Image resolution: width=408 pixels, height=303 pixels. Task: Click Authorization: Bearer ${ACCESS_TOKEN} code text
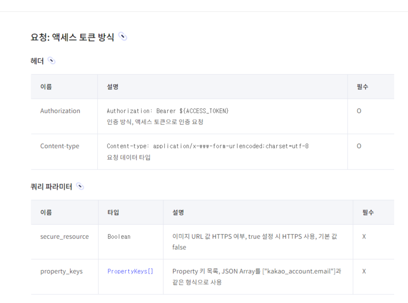[x=167, y=111]
